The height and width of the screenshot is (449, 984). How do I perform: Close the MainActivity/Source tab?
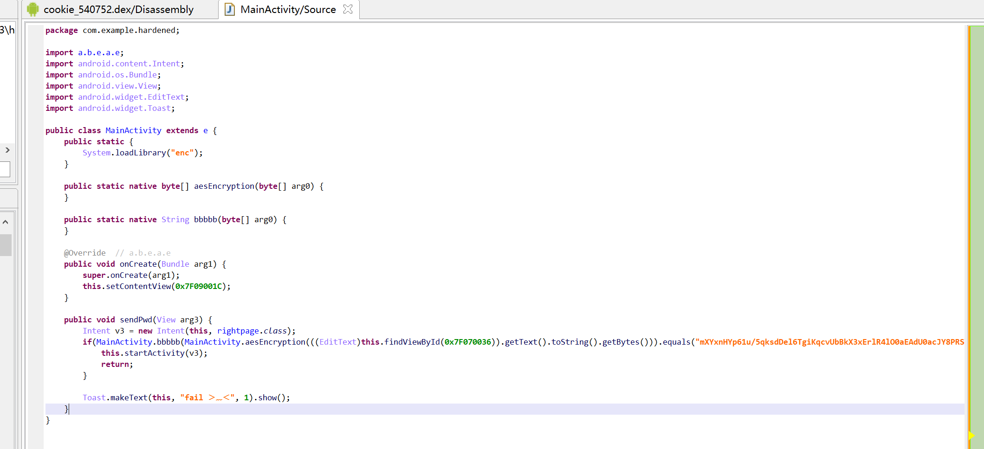(348, 9)
